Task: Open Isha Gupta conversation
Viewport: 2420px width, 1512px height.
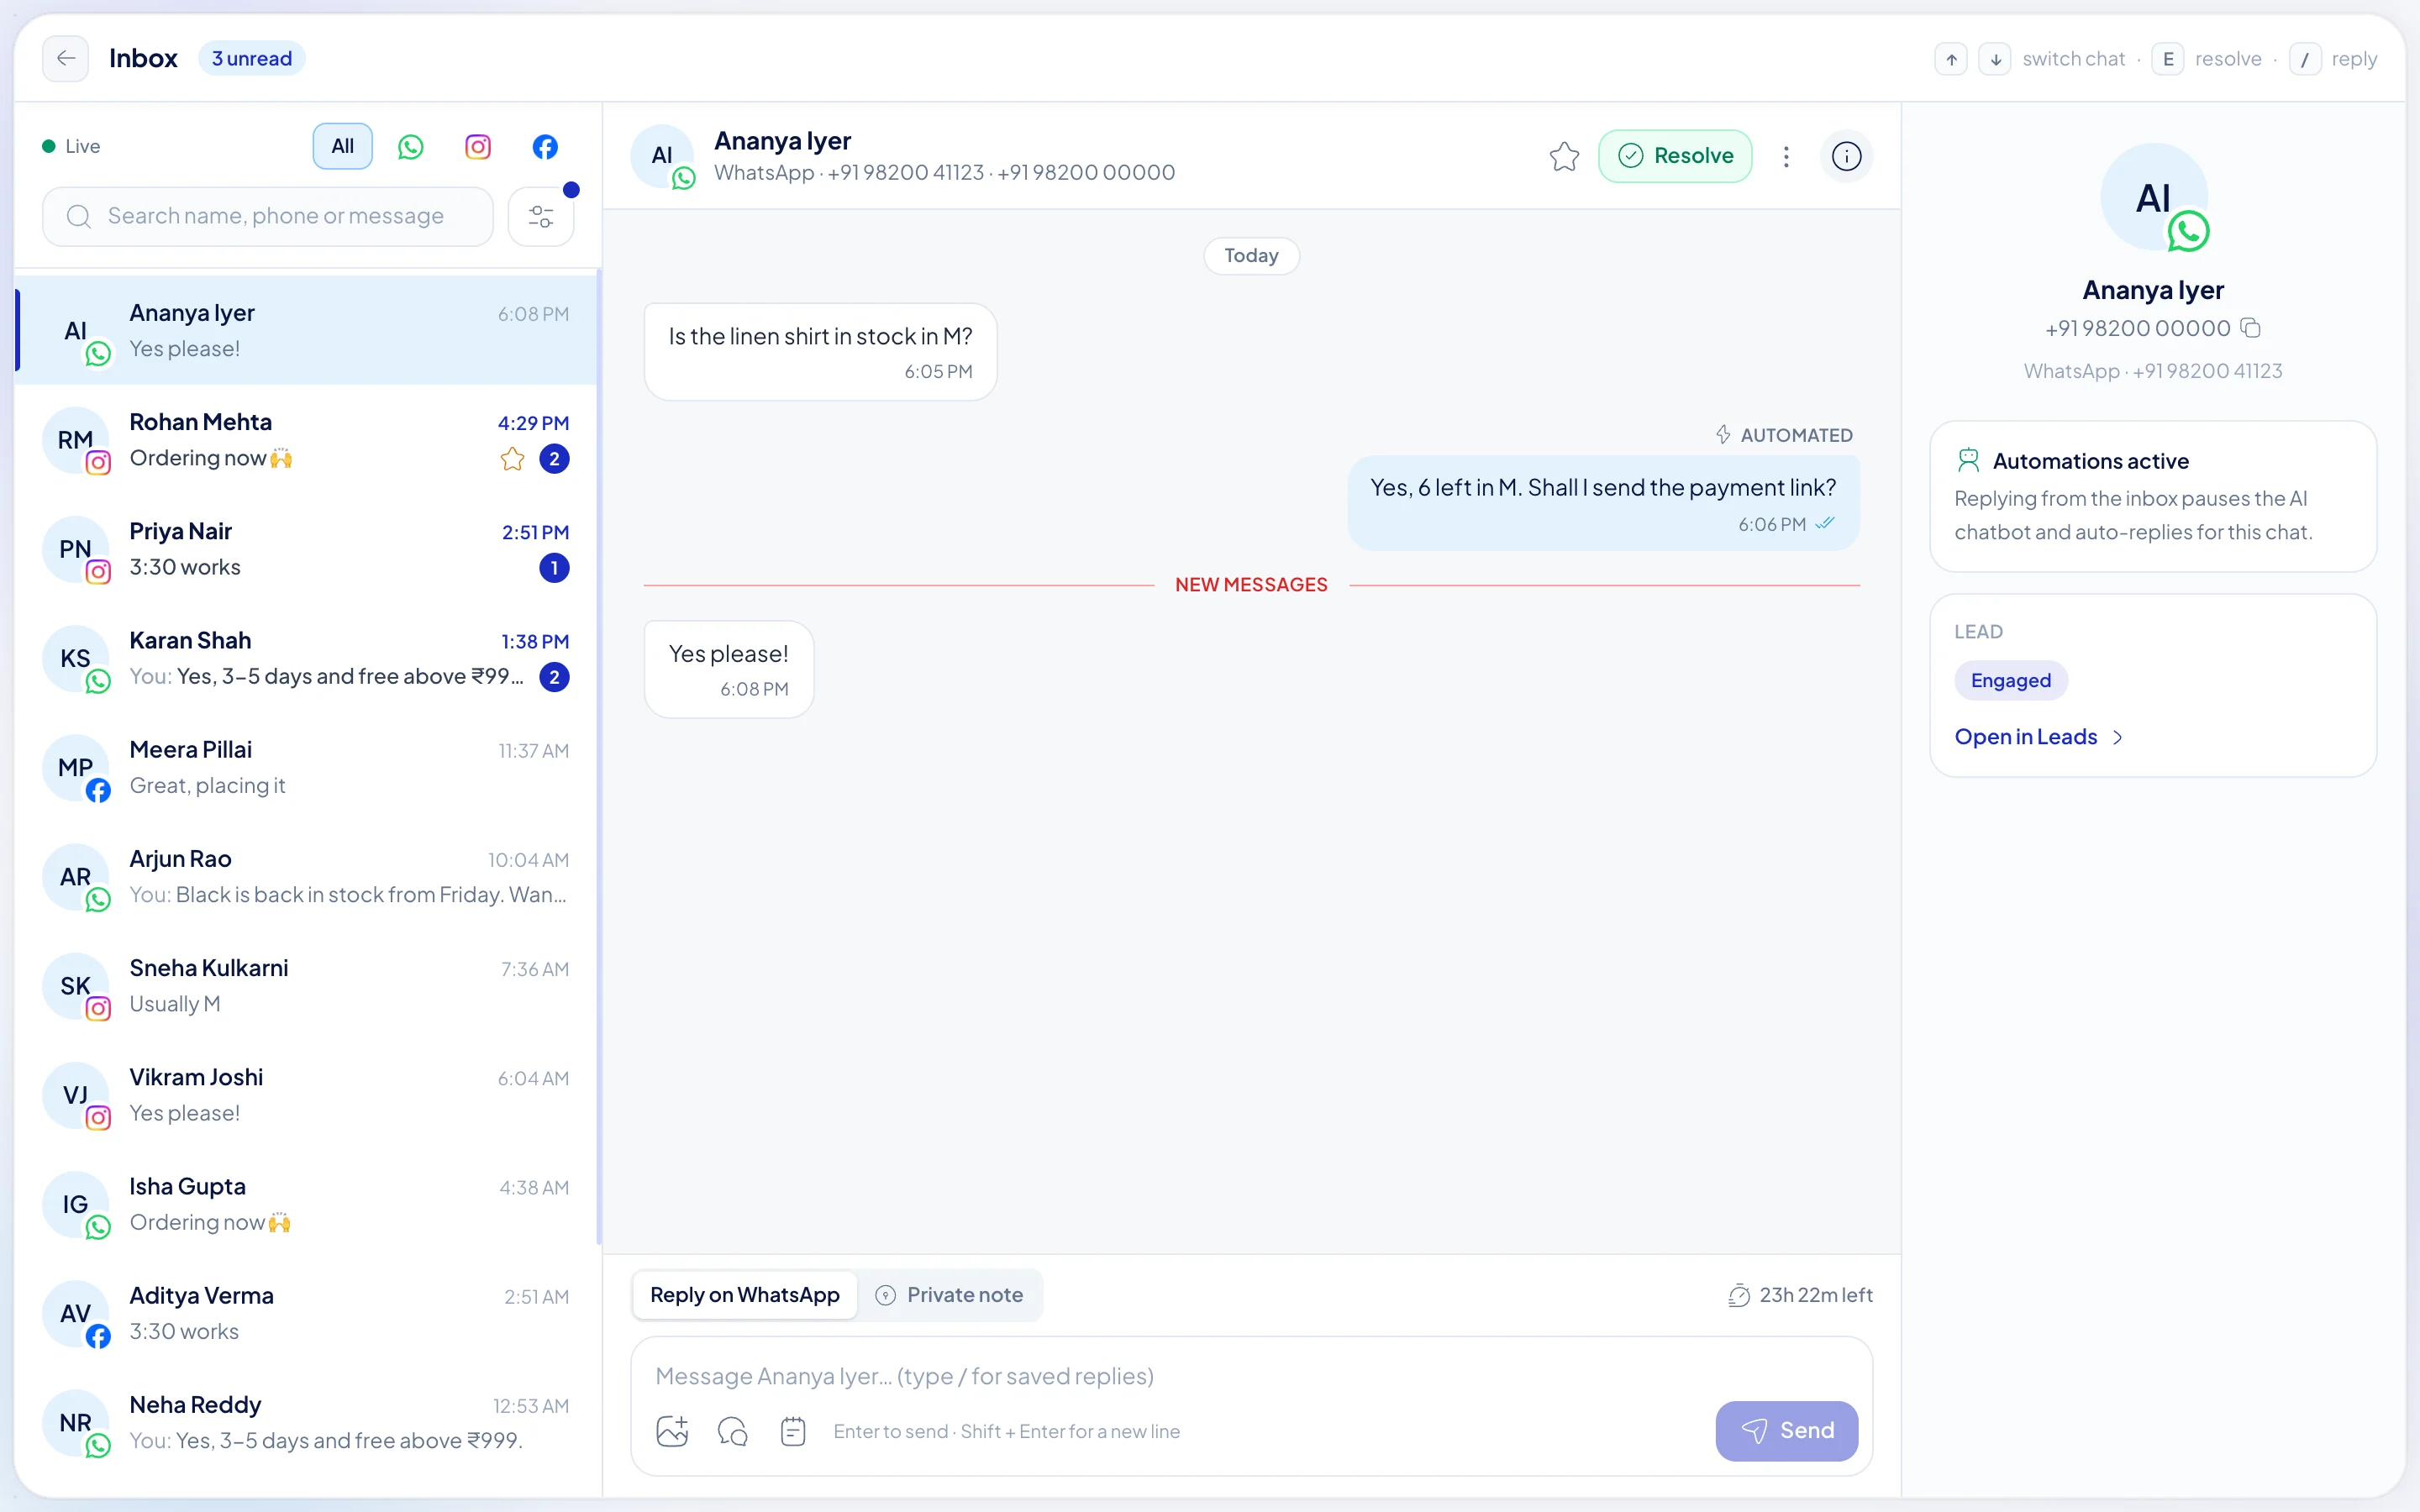Action: pyautogui.click(x=306, y=1204)
